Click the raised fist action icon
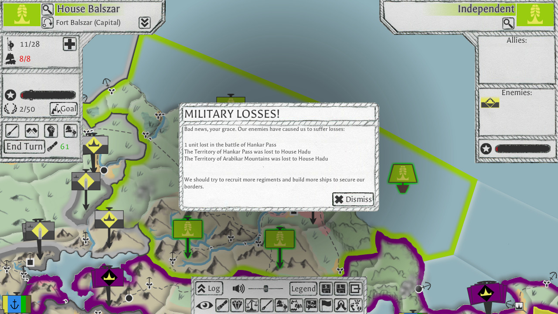This screenshot has width=558, height=314. (x=51, y=130)
